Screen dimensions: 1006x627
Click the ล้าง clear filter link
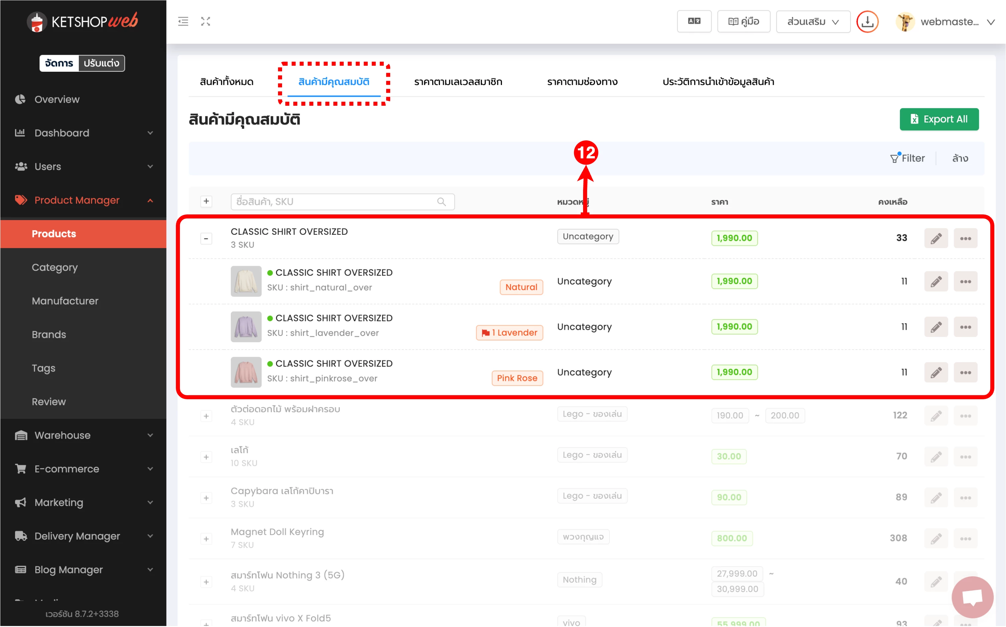(x=960, y=158)
